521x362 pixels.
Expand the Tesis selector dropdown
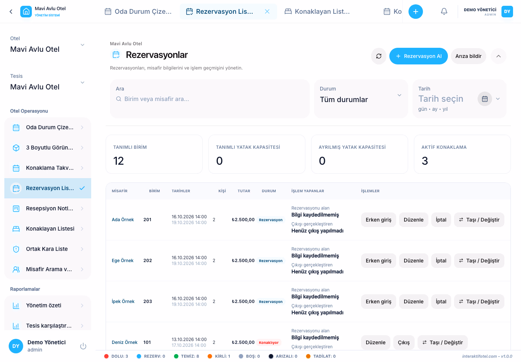[82, 83]
